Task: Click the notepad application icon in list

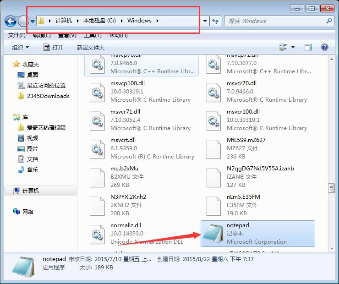Action: coord(213,234)
